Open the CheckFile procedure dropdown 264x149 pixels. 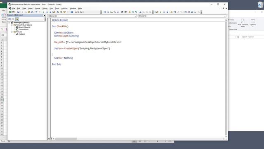pyautogui.click(x=224, y=16)
